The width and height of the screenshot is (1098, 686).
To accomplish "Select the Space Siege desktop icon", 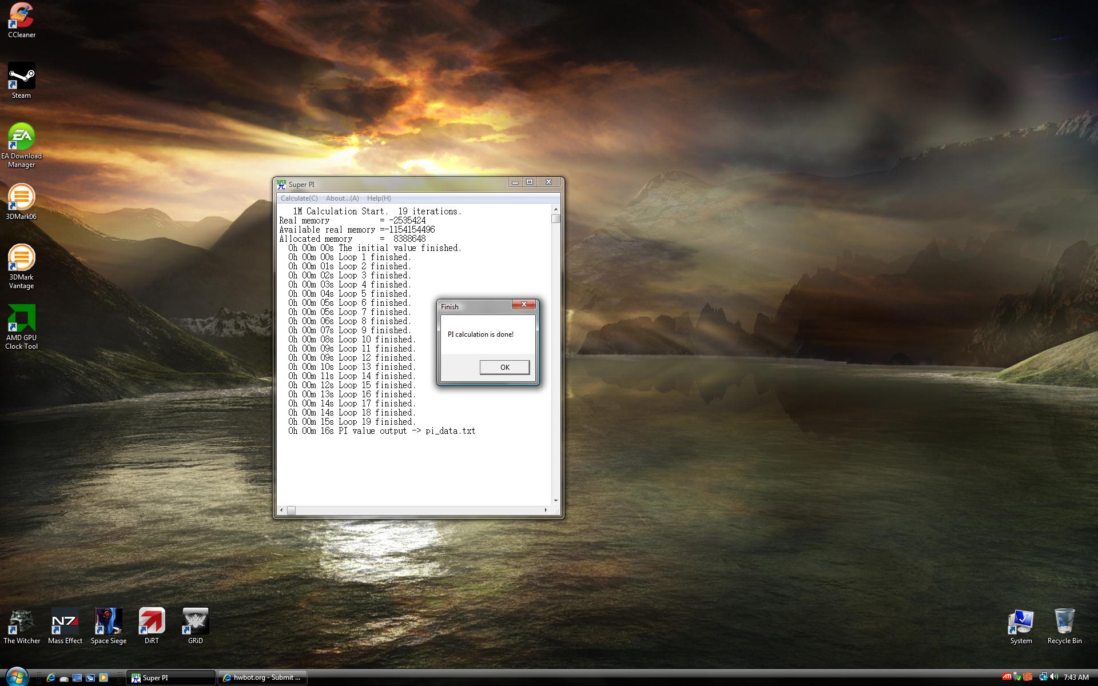I will click(x=109, y=626).
